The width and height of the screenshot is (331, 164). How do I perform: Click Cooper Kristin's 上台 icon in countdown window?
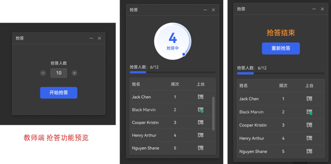coord(201,122)
